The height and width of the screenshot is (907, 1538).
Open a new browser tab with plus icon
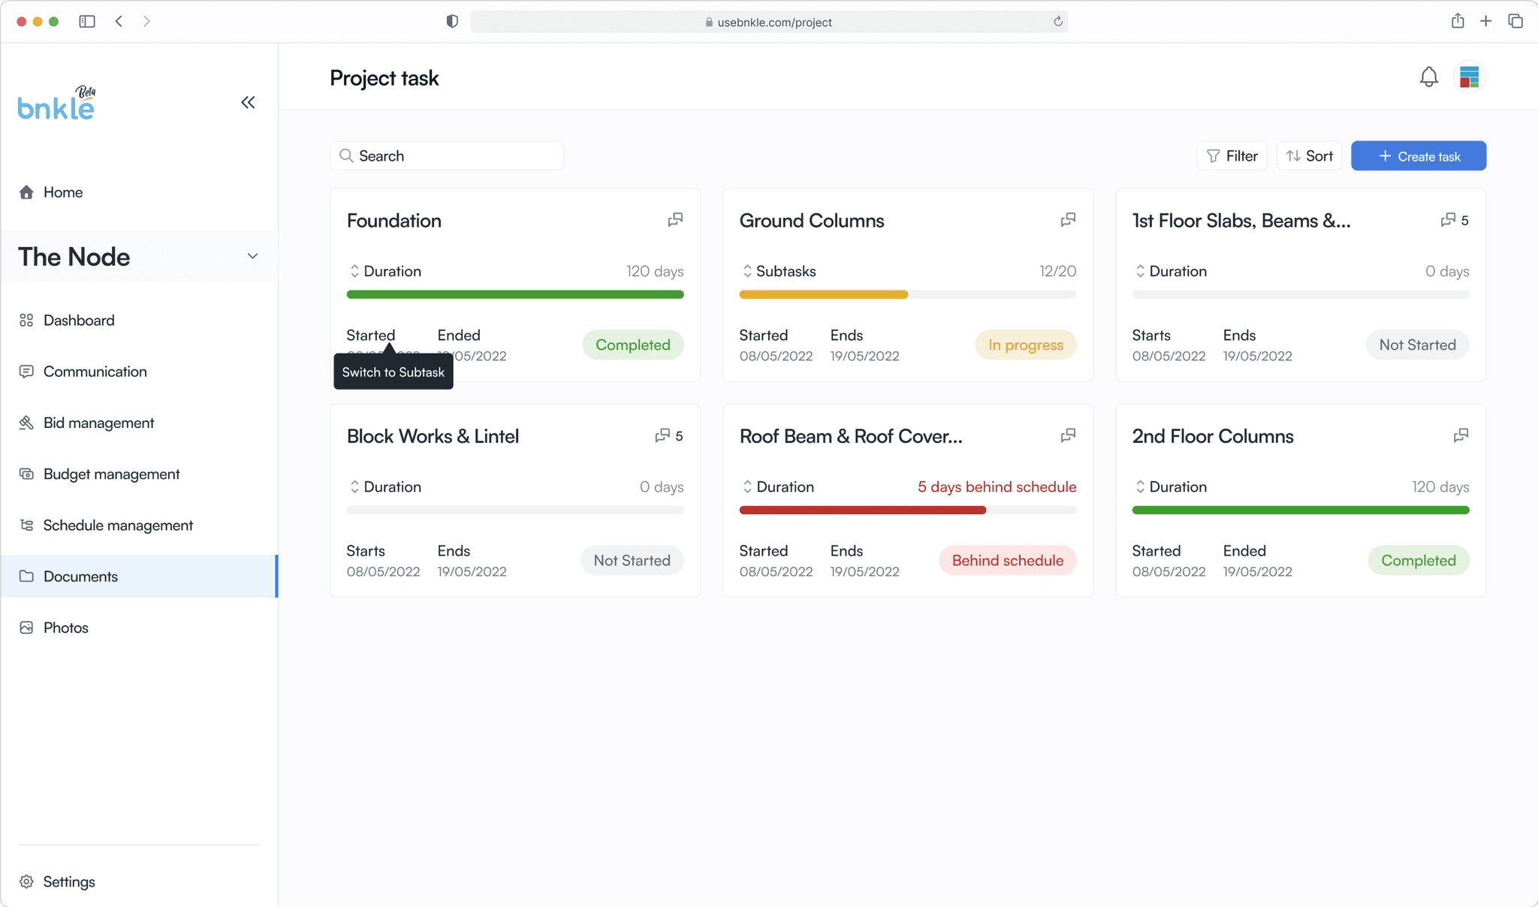(x=1485, y=21)
